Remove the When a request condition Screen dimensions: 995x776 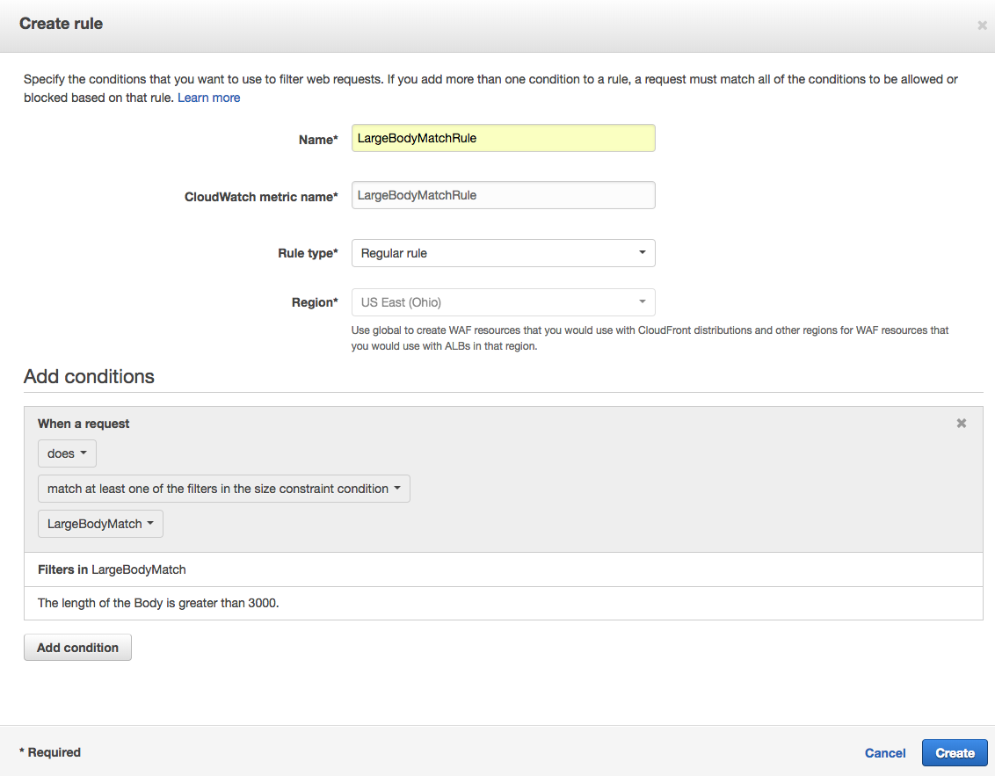click(962, 424)
